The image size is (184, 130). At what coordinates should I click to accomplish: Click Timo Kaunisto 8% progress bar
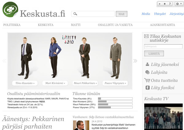[115, 98]
